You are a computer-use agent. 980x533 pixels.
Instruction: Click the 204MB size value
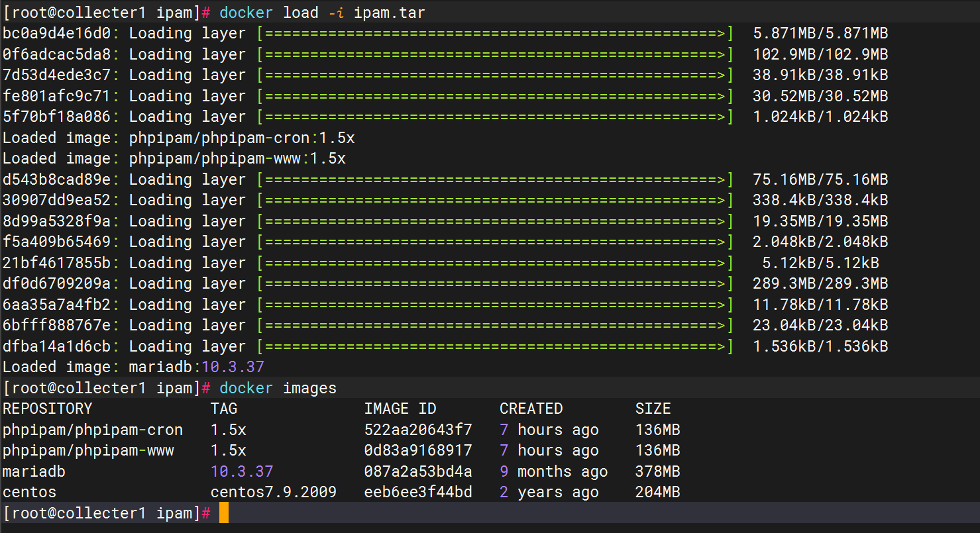click(x=658, y=492)
